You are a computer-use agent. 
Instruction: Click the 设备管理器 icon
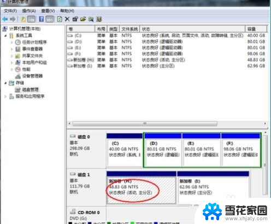point(18,76)
